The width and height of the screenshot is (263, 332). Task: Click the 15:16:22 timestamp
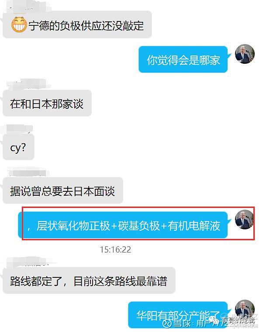pos(115,249)
